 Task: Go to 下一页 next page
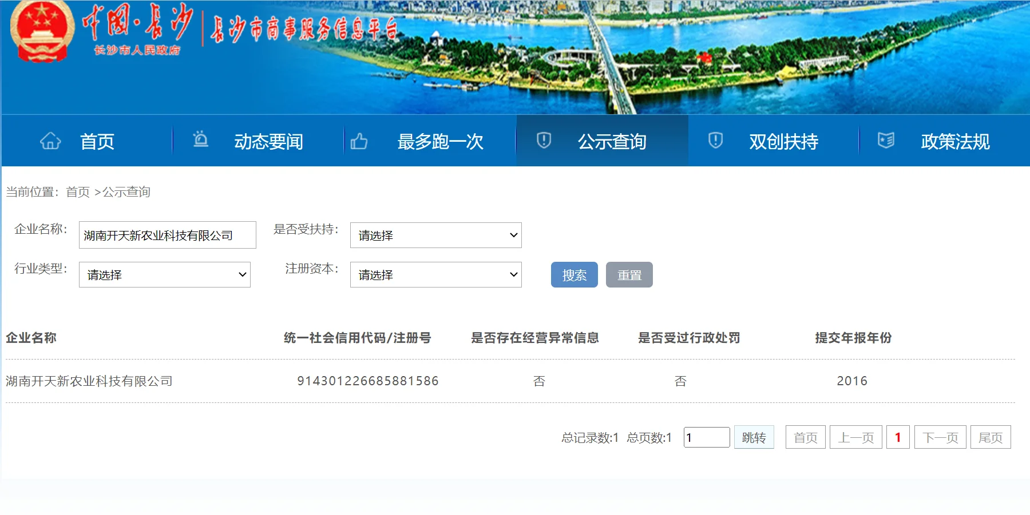[940, 437]
